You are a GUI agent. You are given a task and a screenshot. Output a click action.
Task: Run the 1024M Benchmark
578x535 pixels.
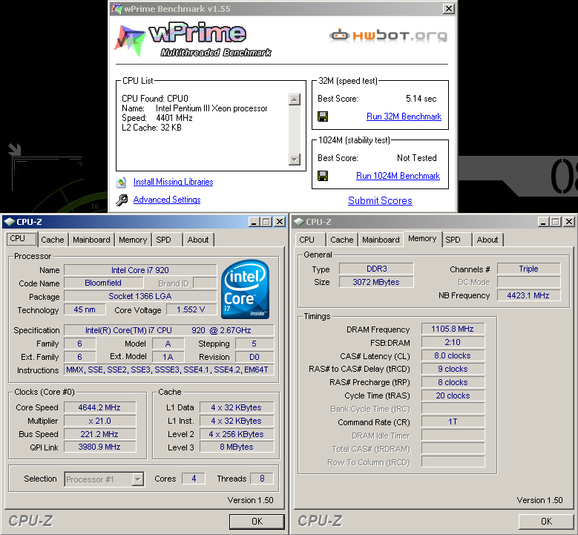(x=398, y=176)
